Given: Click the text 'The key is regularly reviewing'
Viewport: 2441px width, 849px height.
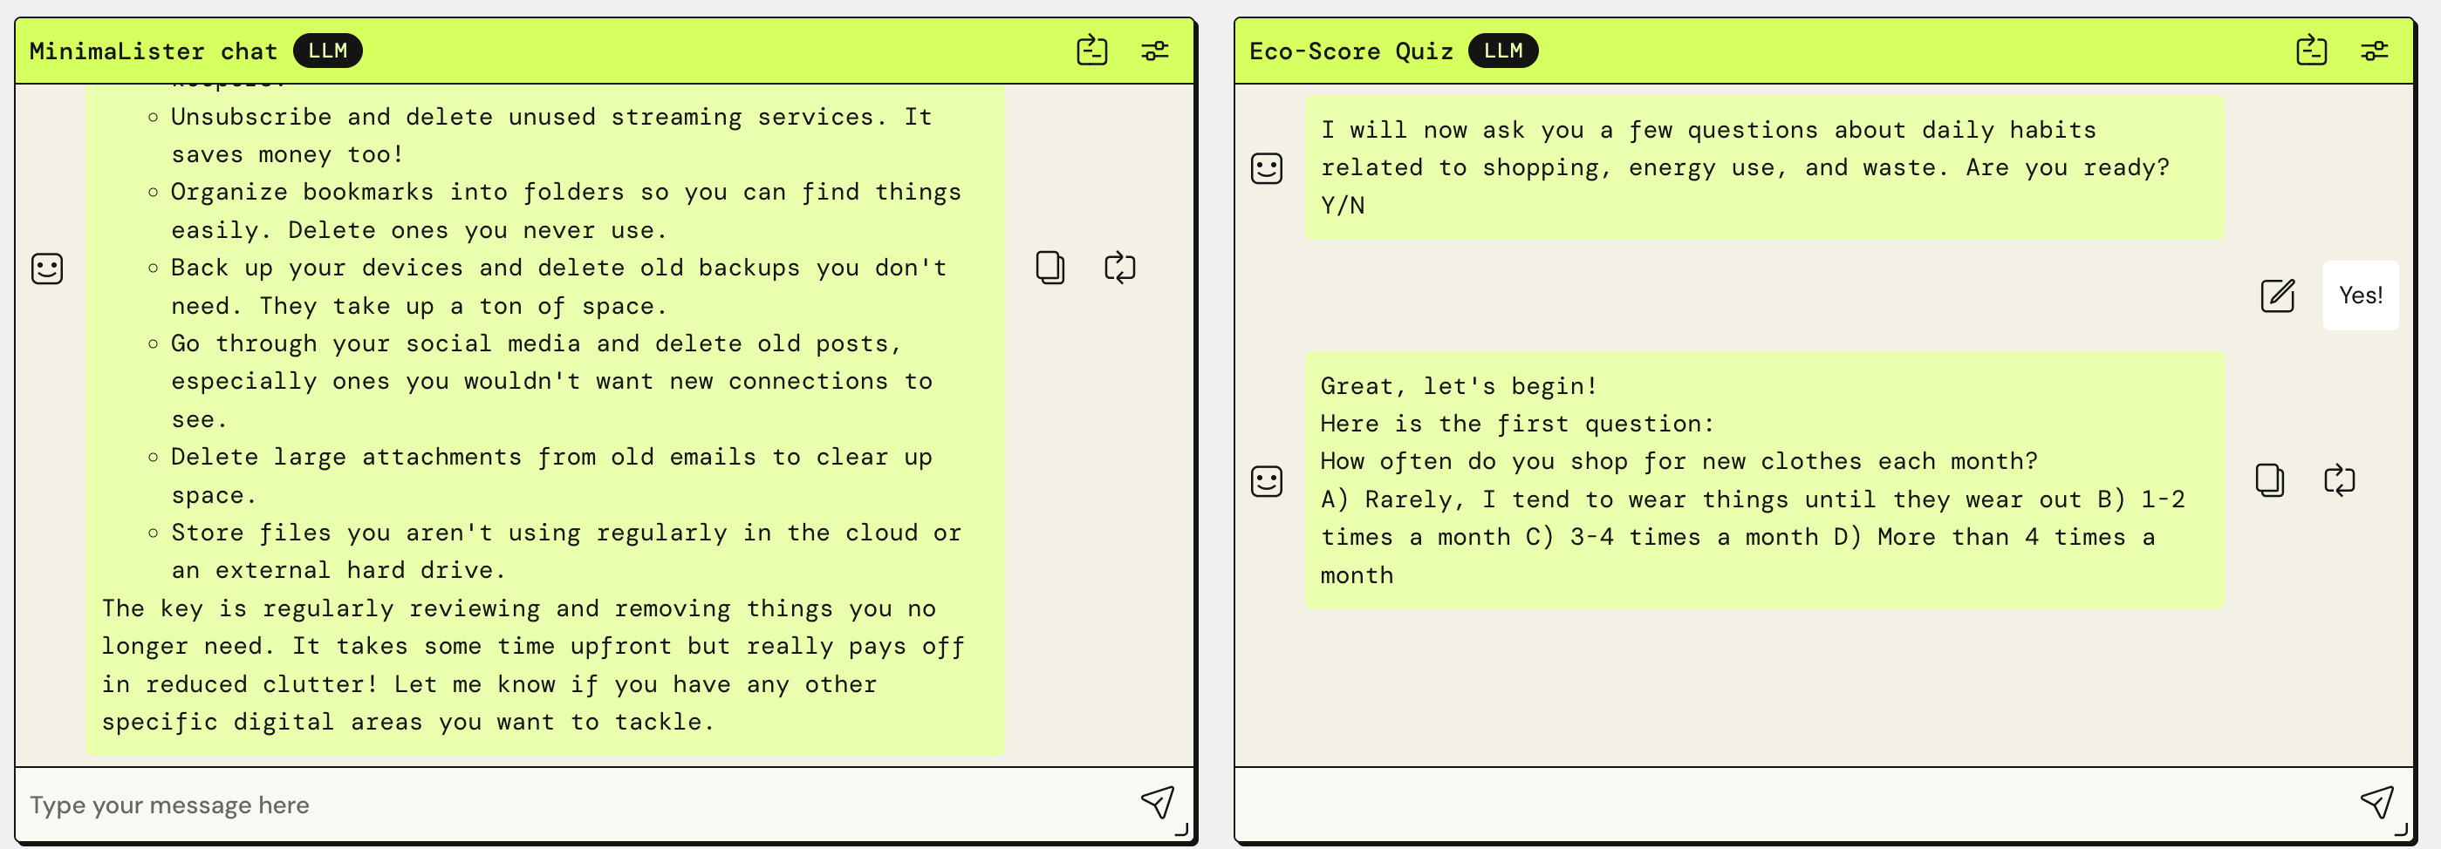Looking at the screenshot, I should (320, 608).
